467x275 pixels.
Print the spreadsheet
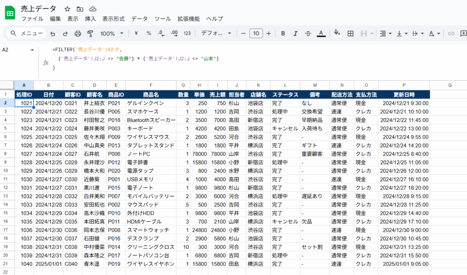(x=78, y=34)
